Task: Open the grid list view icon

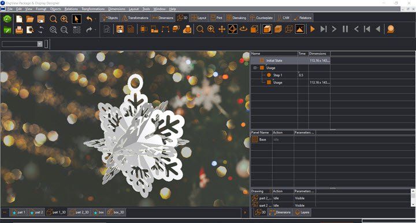Action: [x=77, y=29]
